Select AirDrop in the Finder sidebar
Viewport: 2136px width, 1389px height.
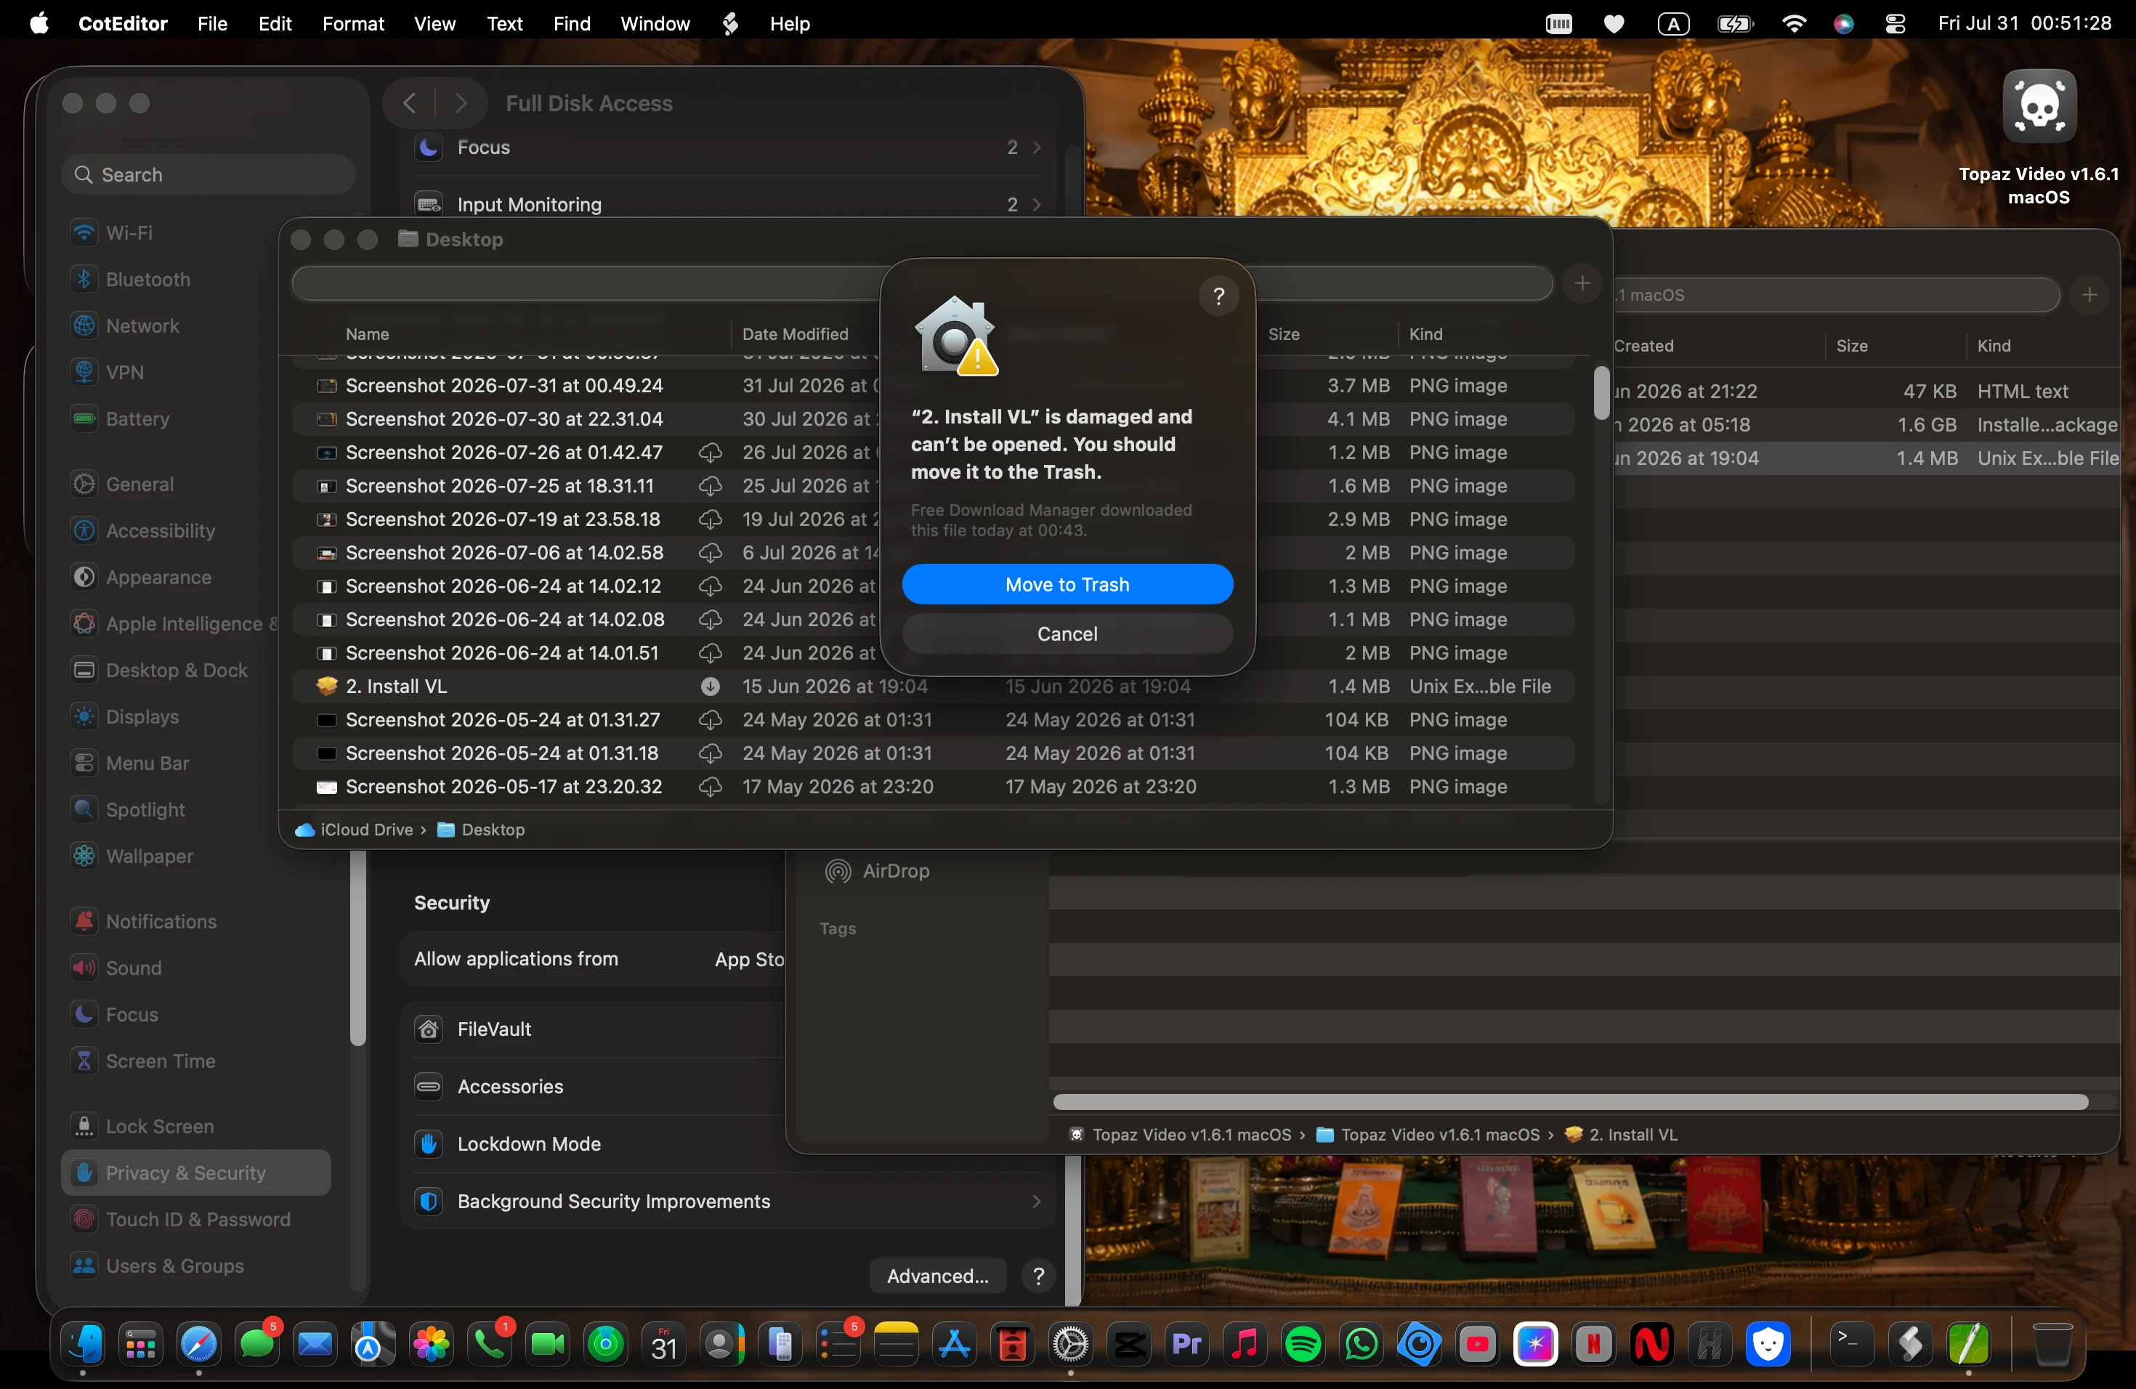click(x=878, y=871)
